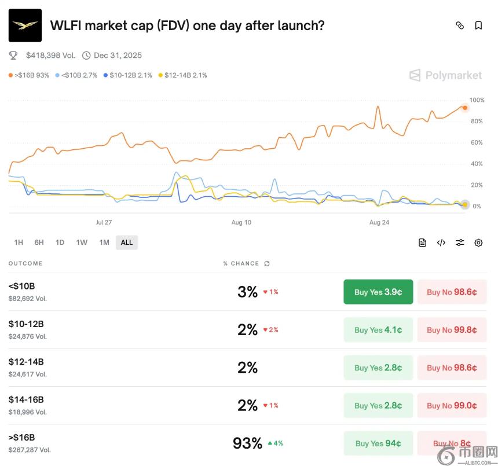The width and height of the screenshot is (498, 466).
Task: Click the WLFI market logo thumbnail
Action: coord(25,25)
